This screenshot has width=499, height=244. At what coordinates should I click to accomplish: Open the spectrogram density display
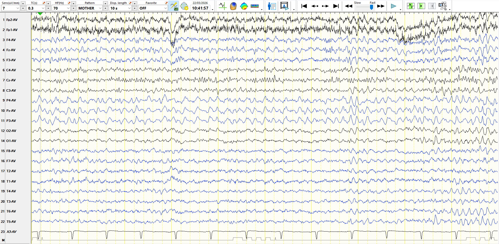tap(255, 6)
